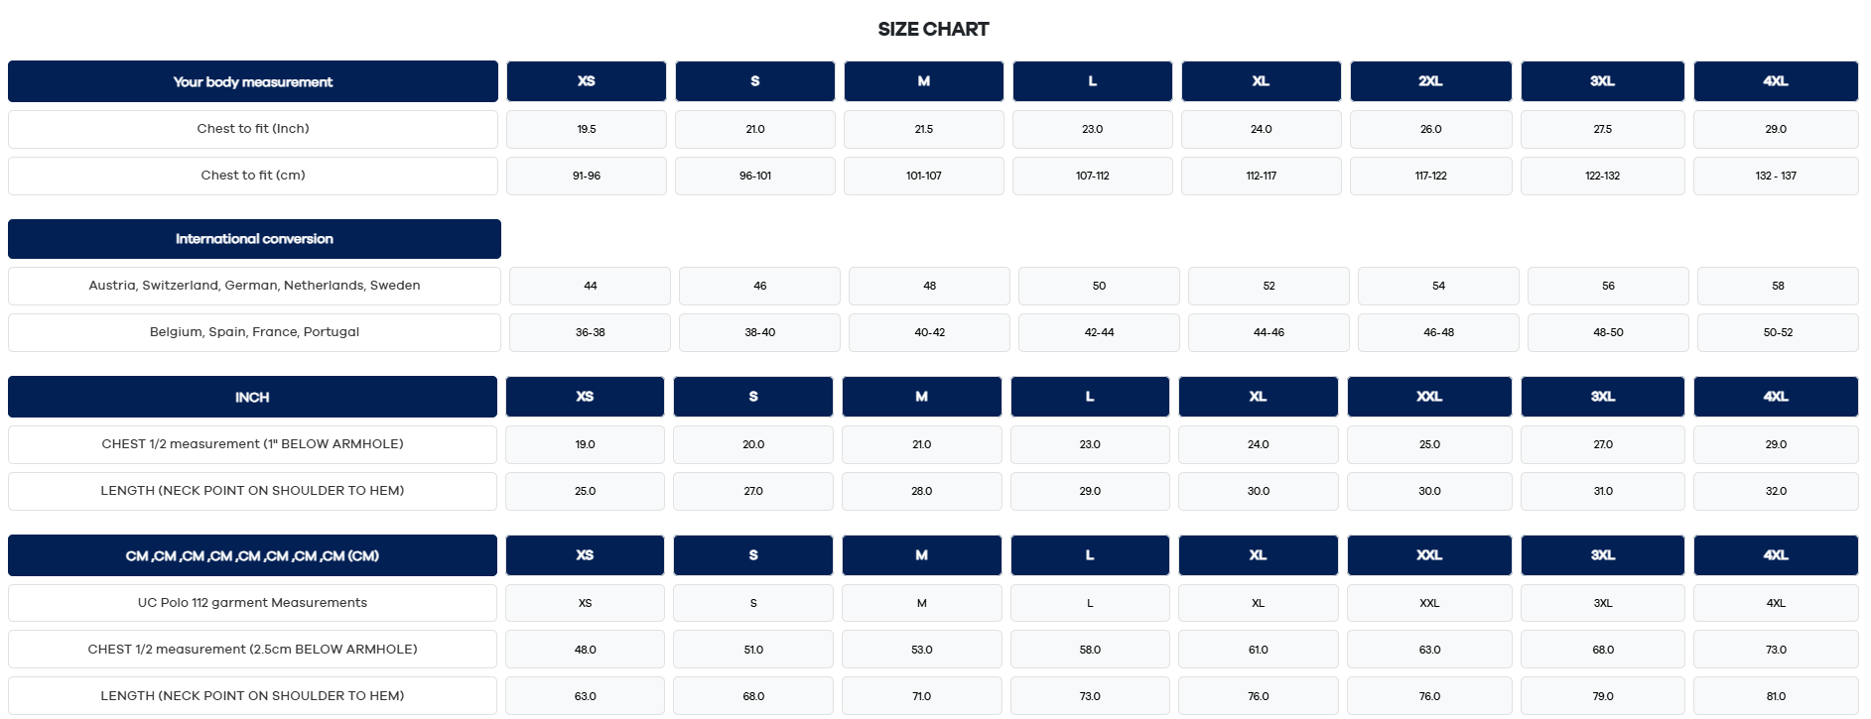The width and height of the screenshot is (1871, 719).
Task: Select the 19.5 inch chest cell
Action: pyautogui.click(x=587, y=129)
